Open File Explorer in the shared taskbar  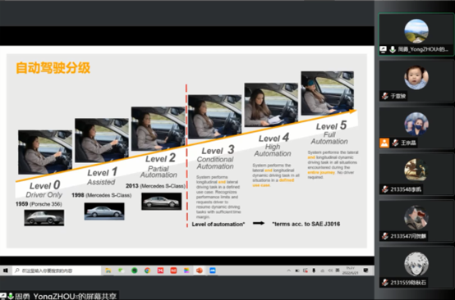pyautogui.click(x=108, y=270)
